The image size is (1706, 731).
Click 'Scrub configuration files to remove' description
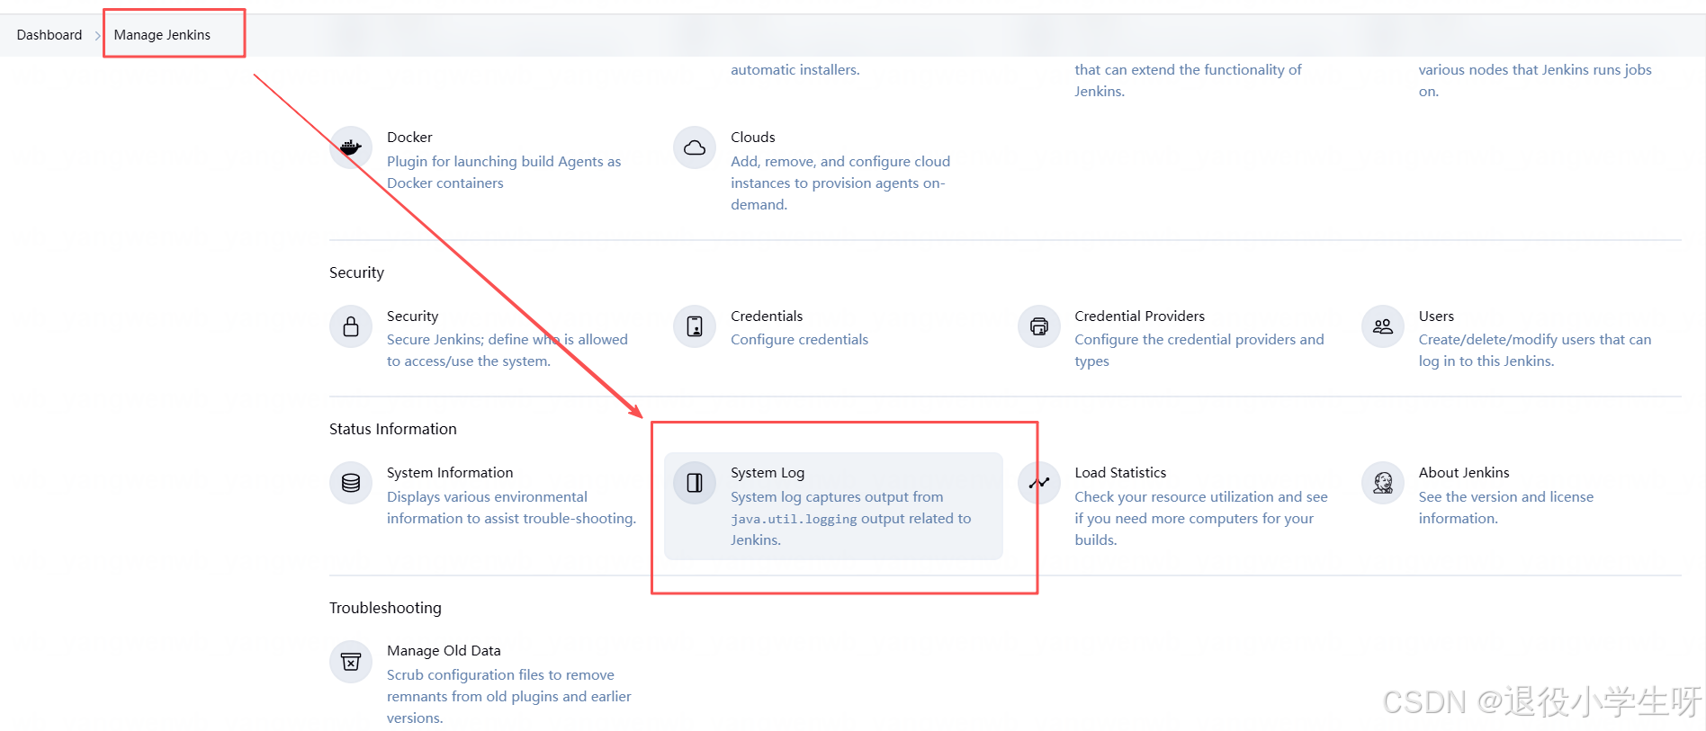coord(509,696)
